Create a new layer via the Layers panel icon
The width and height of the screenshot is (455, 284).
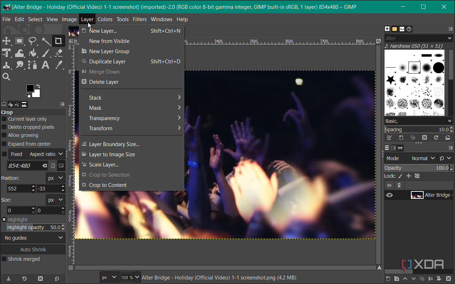pyautogui.click(x=387, y=278)
